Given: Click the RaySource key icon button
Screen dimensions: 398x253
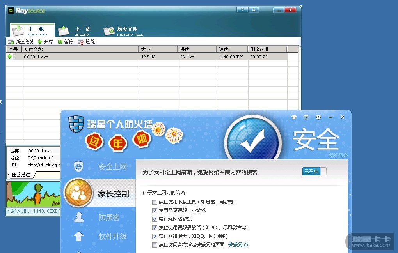Looking at the screenshot, I should (254, 10).
